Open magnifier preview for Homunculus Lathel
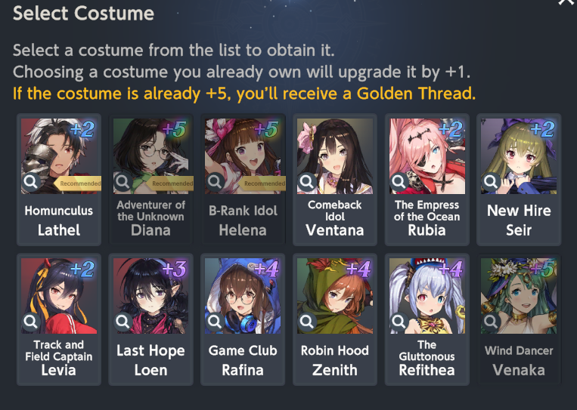 [31, 181]
